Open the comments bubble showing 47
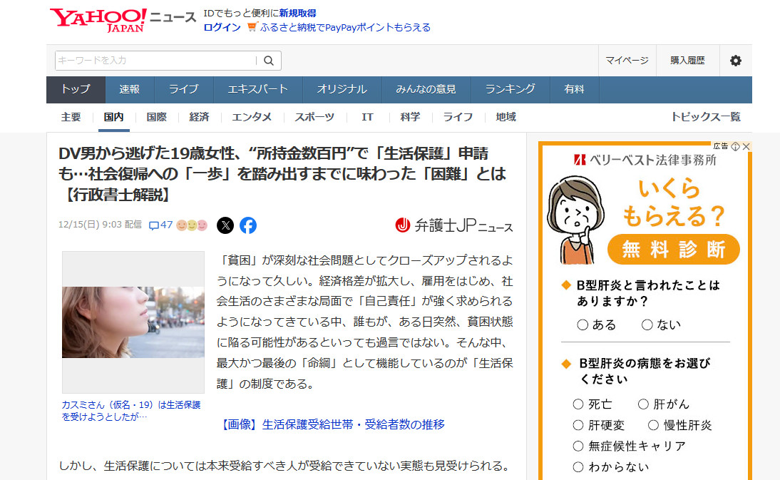The height and width of the screenshot is (480, 780). 160,225
